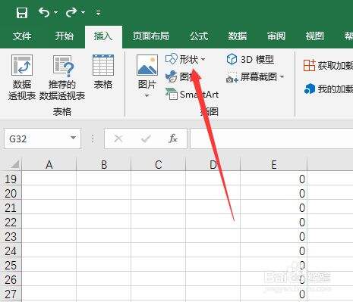Switch to the 视图 tab
The height and width of the screenshot is (302, 353).
314,36
